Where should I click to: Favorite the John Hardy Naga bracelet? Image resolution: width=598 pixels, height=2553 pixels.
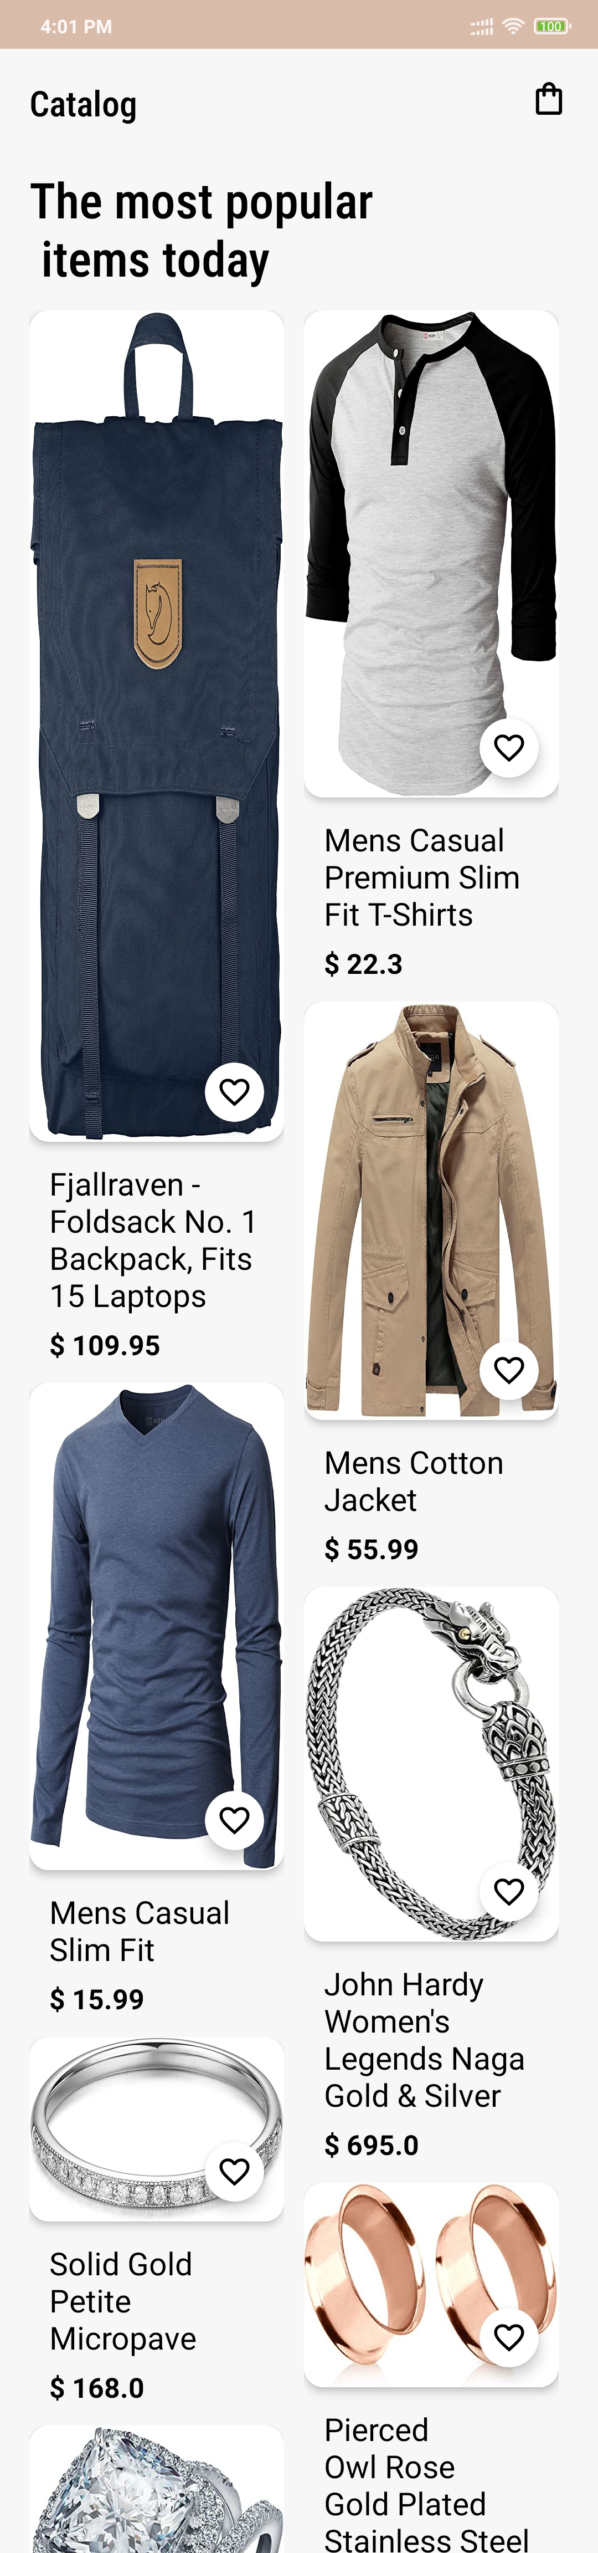(509, 1891)
